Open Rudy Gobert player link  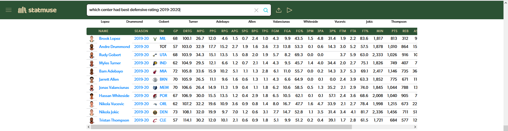110,55
